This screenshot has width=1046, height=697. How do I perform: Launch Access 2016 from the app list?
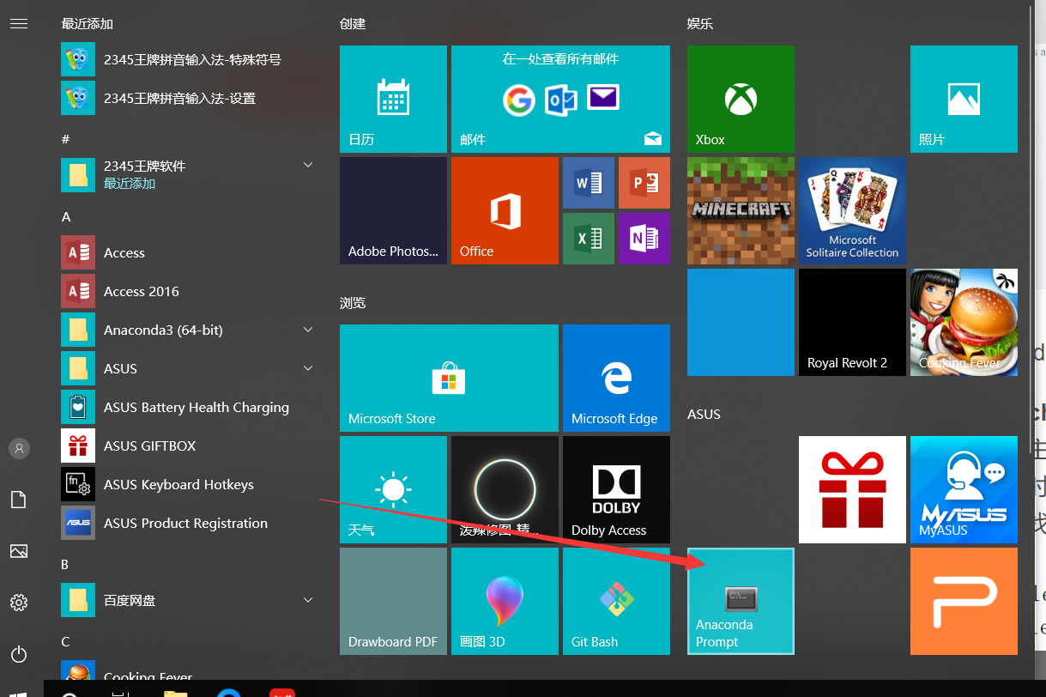[x=190, y=291]
